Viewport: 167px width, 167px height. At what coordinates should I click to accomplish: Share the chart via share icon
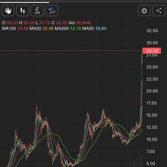pos(159,11)
